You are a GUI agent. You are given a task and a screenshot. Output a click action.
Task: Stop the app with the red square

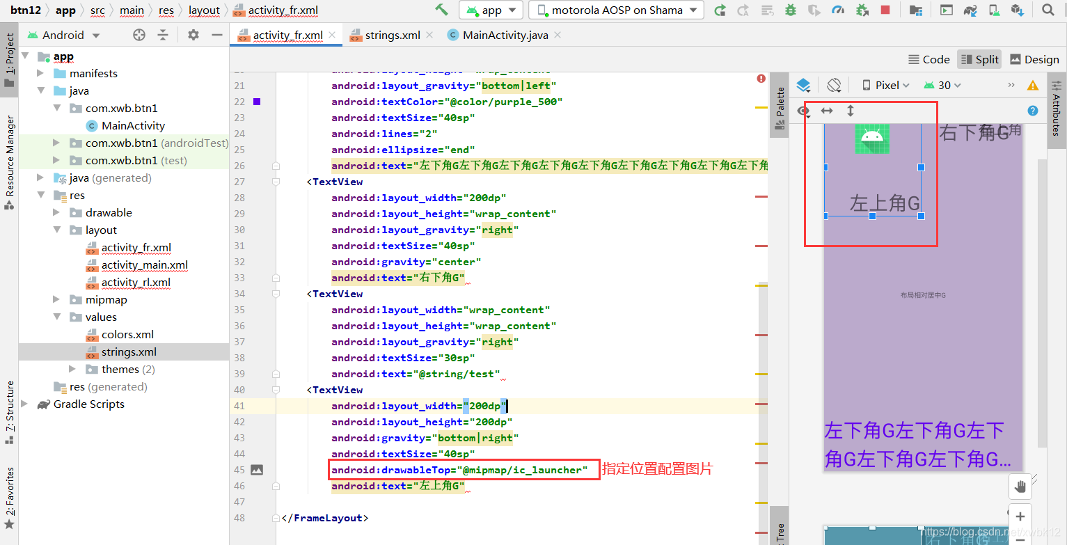(x=885, y=10)
